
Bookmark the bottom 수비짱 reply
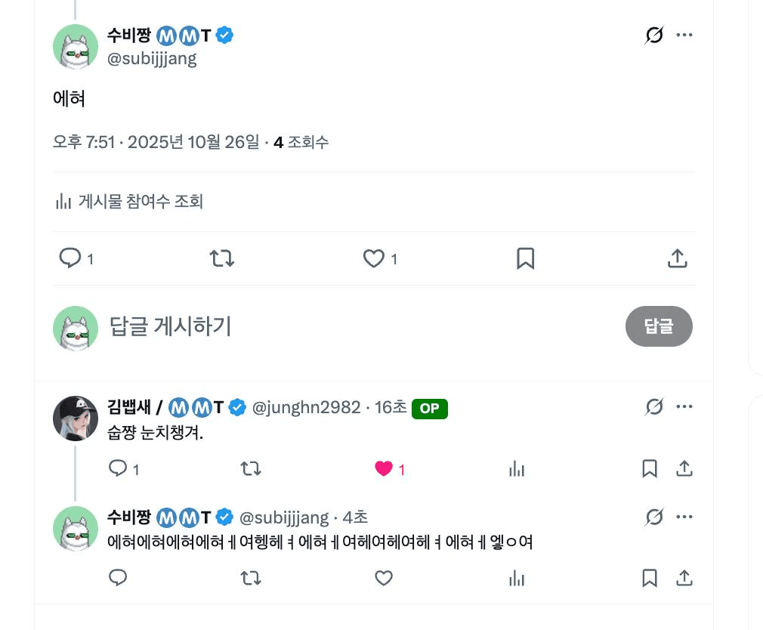coord(649,579)
